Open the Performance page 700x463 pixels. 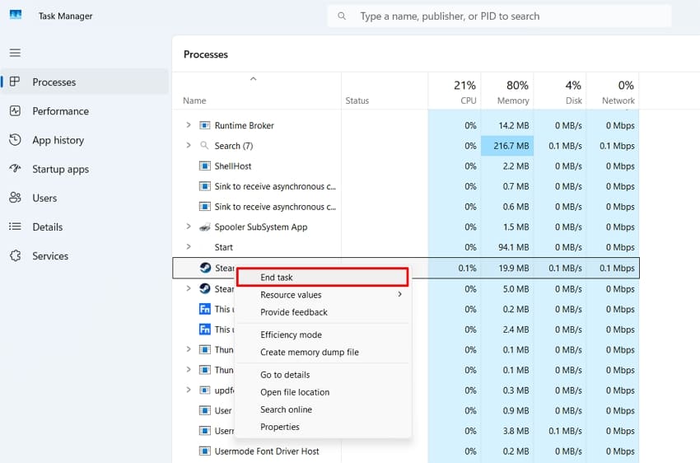tap(85, 110)
